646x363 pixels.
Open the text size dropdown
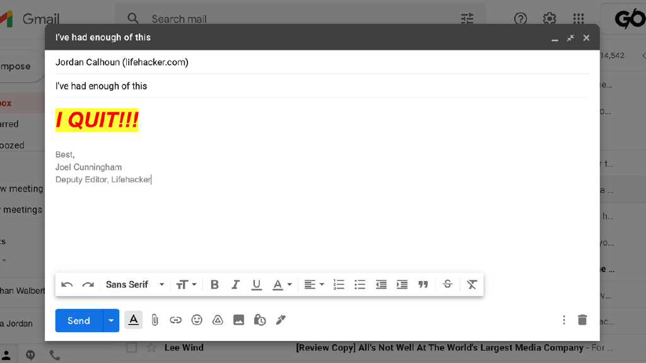pyautogui.click(x=186, y=284)
